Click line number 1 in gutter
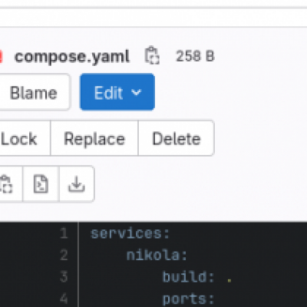Screen dimensions: 307x307 pyautogui.click(x=64, y=233)
